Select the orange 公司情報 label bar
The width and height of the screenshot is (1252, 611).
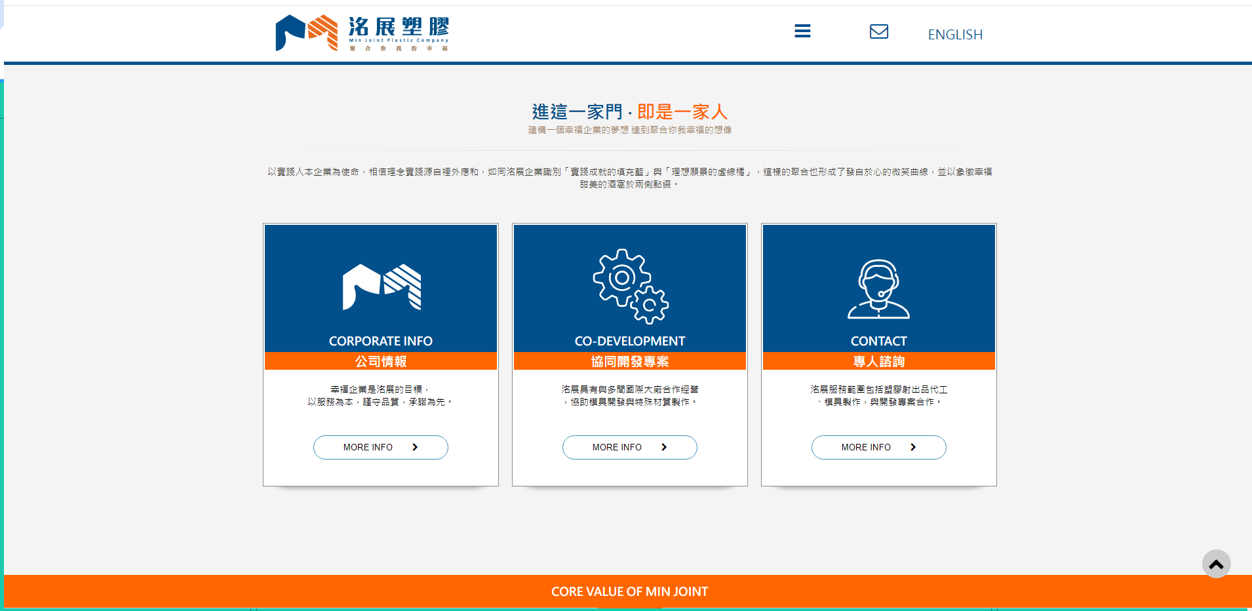(381, 361)
